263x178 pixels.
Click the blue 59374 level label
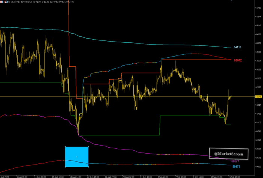[x=236, y=167]
